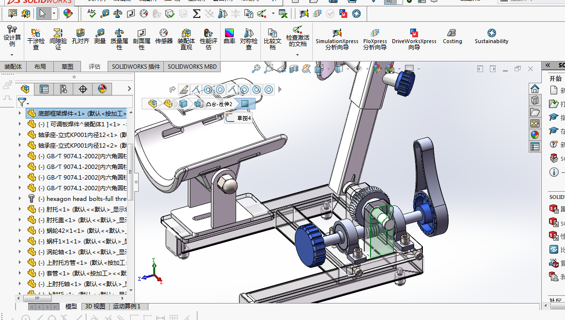The height and width of the screenshot is (320, 565).
Task: Open the ConfigurationManager tab icon
Action: click(63, 89)
